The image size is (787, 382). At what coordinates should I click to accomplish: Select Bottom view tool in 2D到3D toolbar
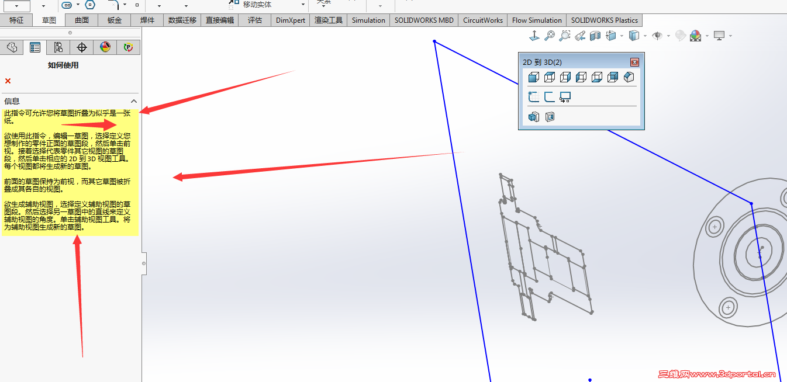[597, 77]
